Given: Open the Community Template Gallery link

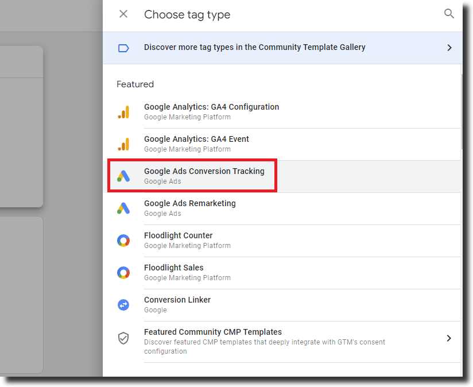Looking at the screenshot, I should 254,48.
